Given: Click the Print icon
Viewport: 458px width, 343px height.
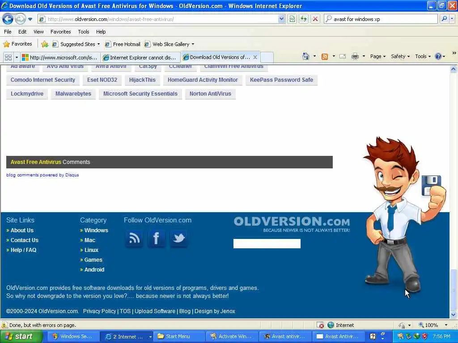Looking at the screenshot, I should point(355,56).
